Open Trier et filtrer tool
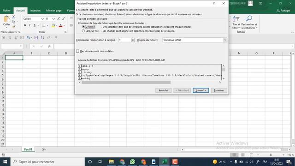The width and height of the screenshot is (295, 166). pos(236,23)
